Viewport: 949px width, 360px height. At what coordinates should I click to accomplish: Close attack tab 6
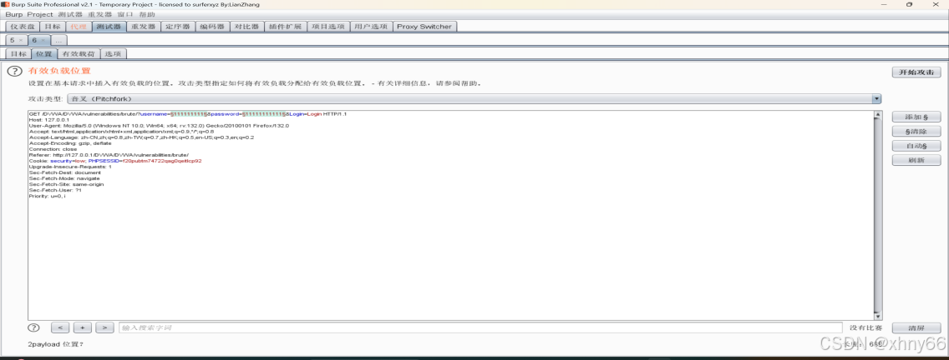click(x=43, y=40)
